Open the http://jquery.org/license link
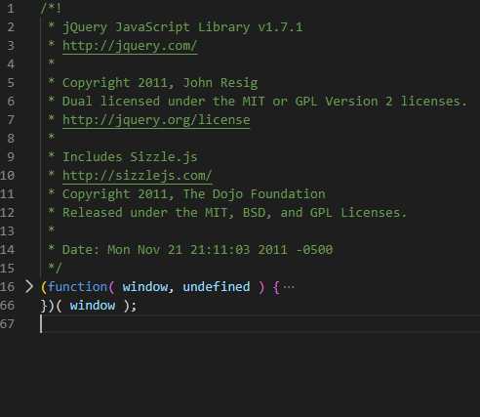 point(156,120)
